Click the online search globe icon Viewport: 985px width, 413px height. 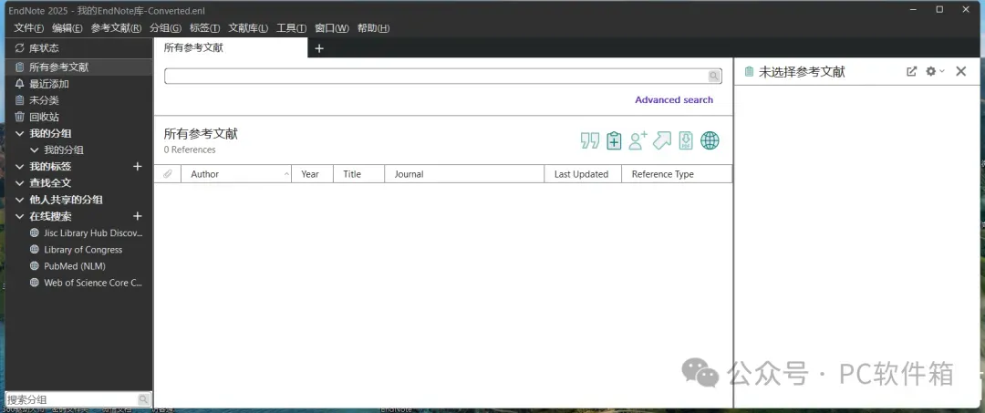[710, 140]
